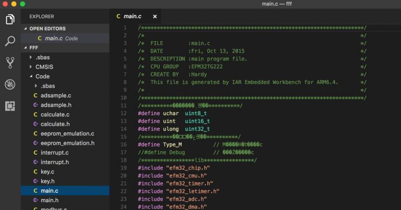
Task: Close the main.c editor tab
Action: pos(155,17)
